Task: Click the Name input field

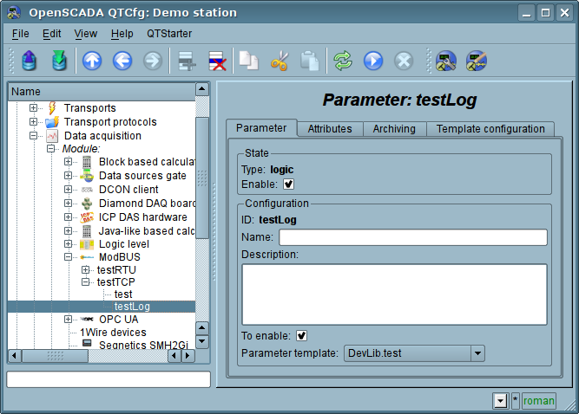Action: (412, 237)
